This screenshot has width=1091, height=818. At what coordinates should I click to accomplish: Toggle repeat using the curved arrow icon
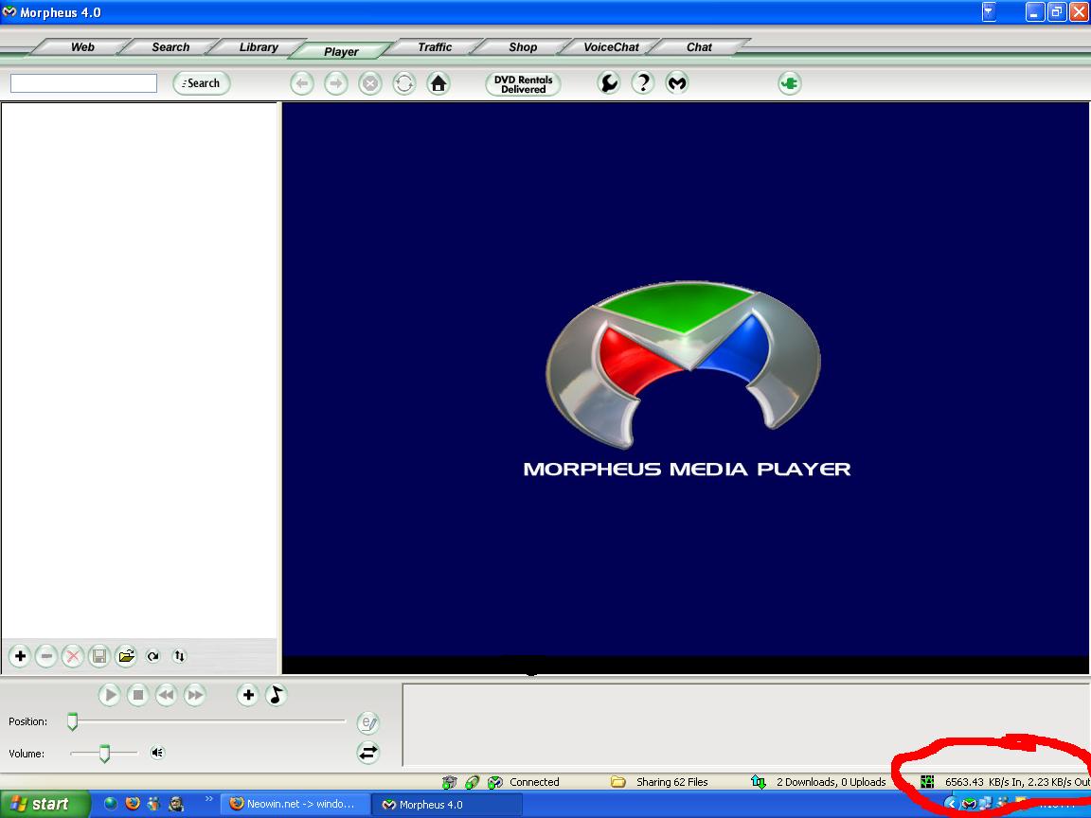click(152, 655)
